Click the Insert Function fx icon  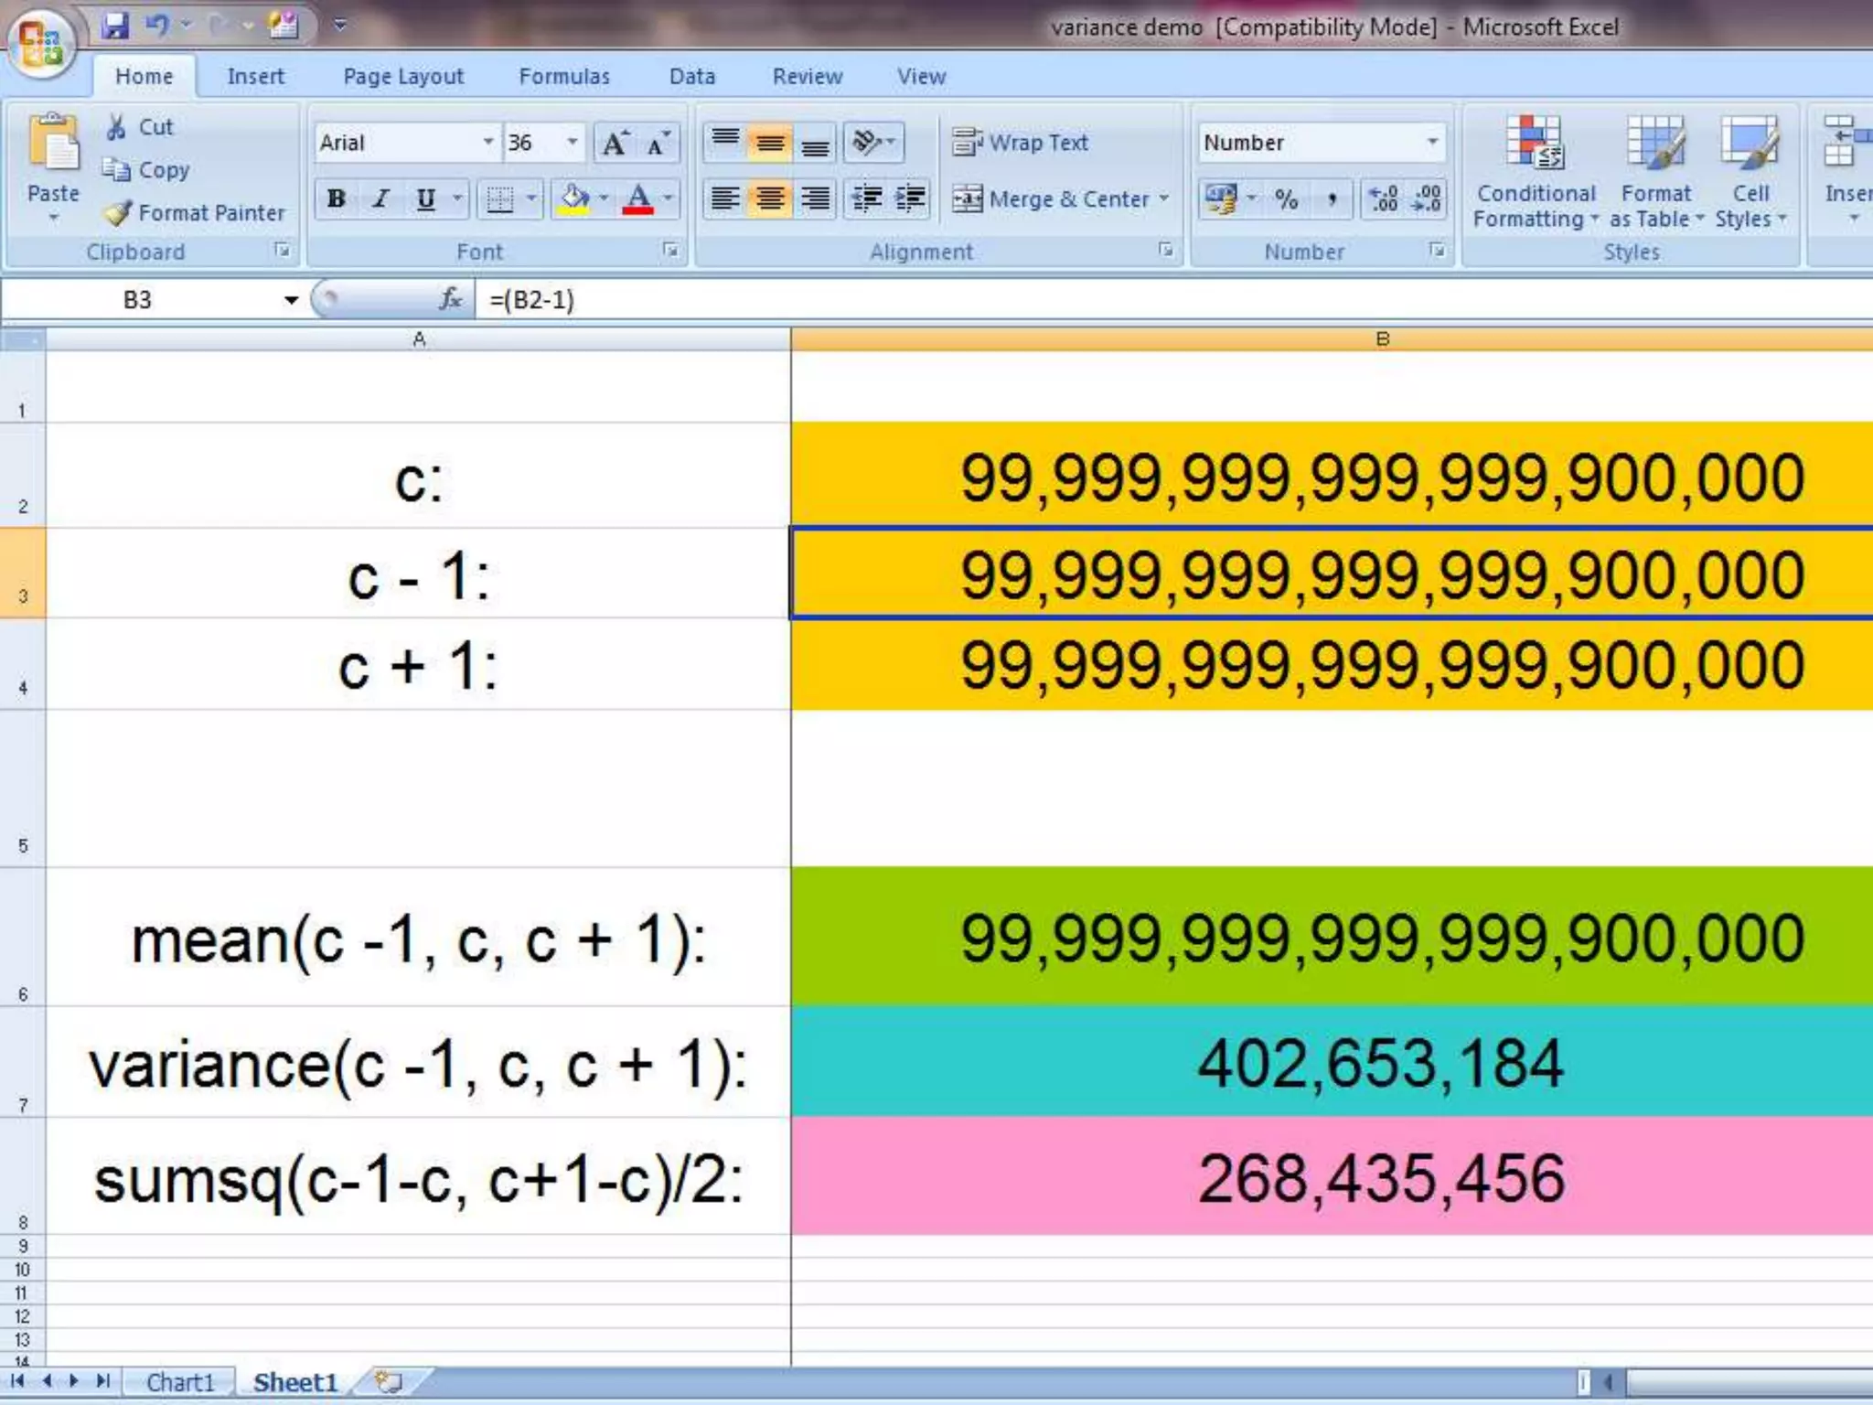click(450, 299)
